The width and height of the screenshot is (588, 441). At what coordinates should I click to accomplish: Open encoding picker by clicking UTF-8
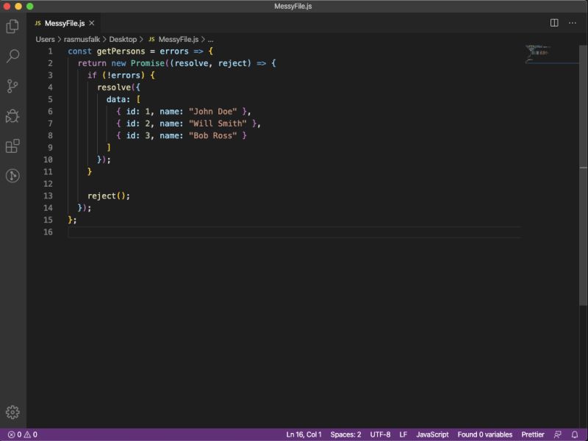(379, 434)
